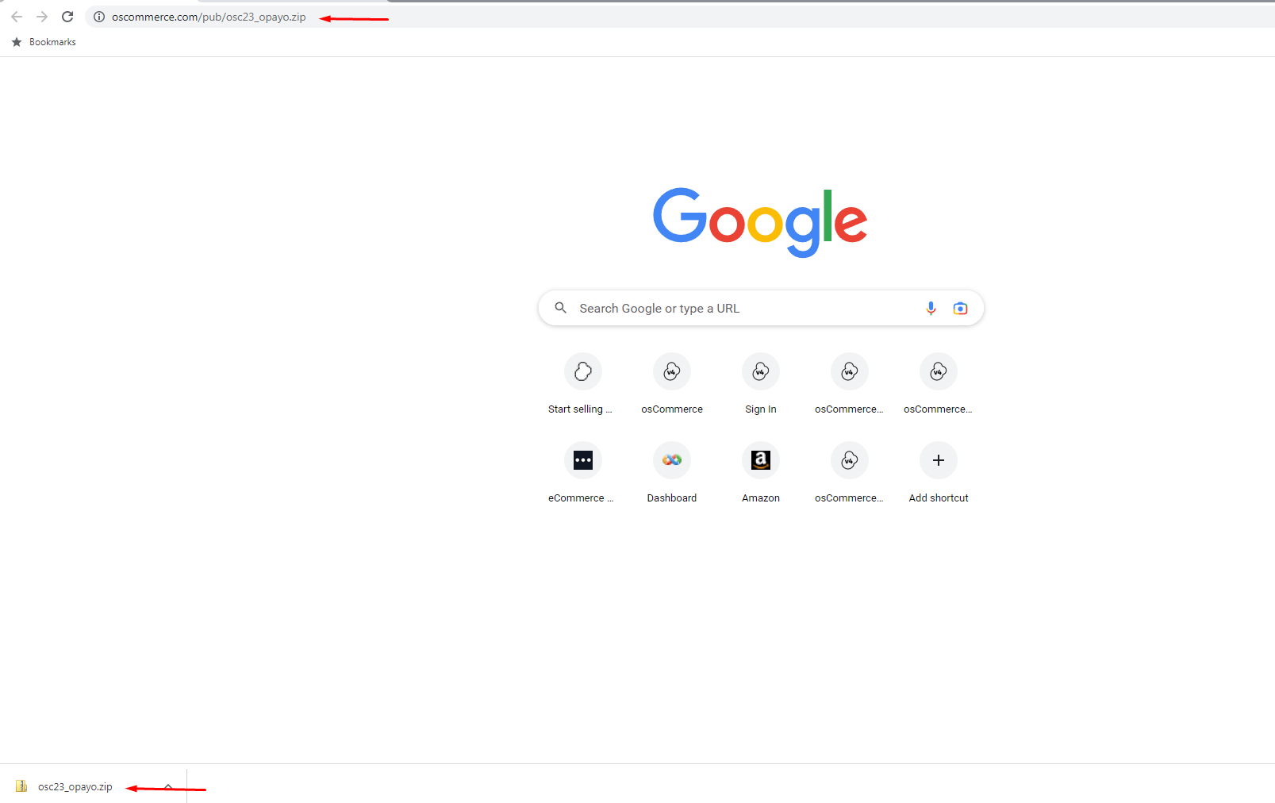
Task: Click the Add shortcut plus button
Action: [x=939, y=460]
